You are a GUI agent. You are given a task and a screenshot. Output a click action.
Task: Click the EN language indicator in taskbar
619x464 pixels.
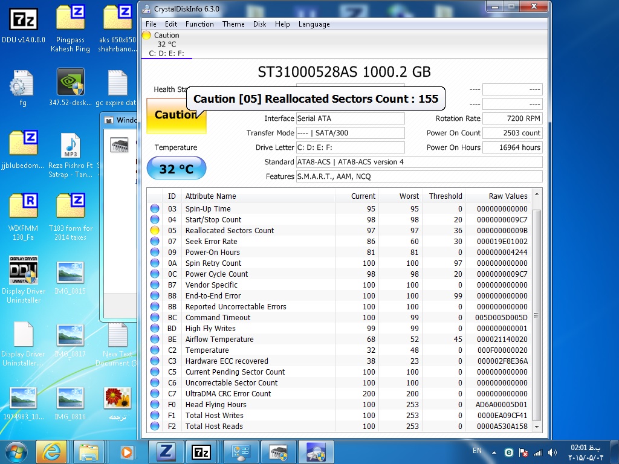tap(477, 451)
